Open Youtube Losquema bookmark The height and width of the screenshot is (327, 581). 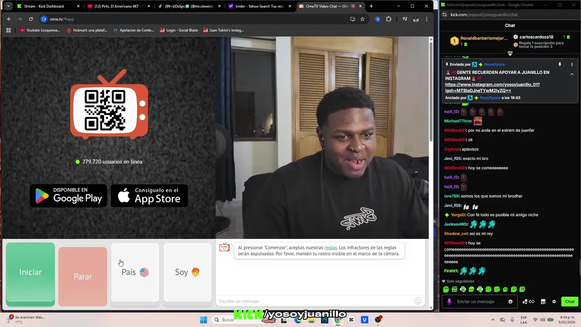coord(40,30)
